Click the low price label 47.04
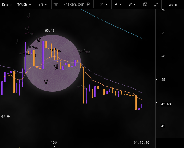Screen dimensions: 184x148 (6, 116)
